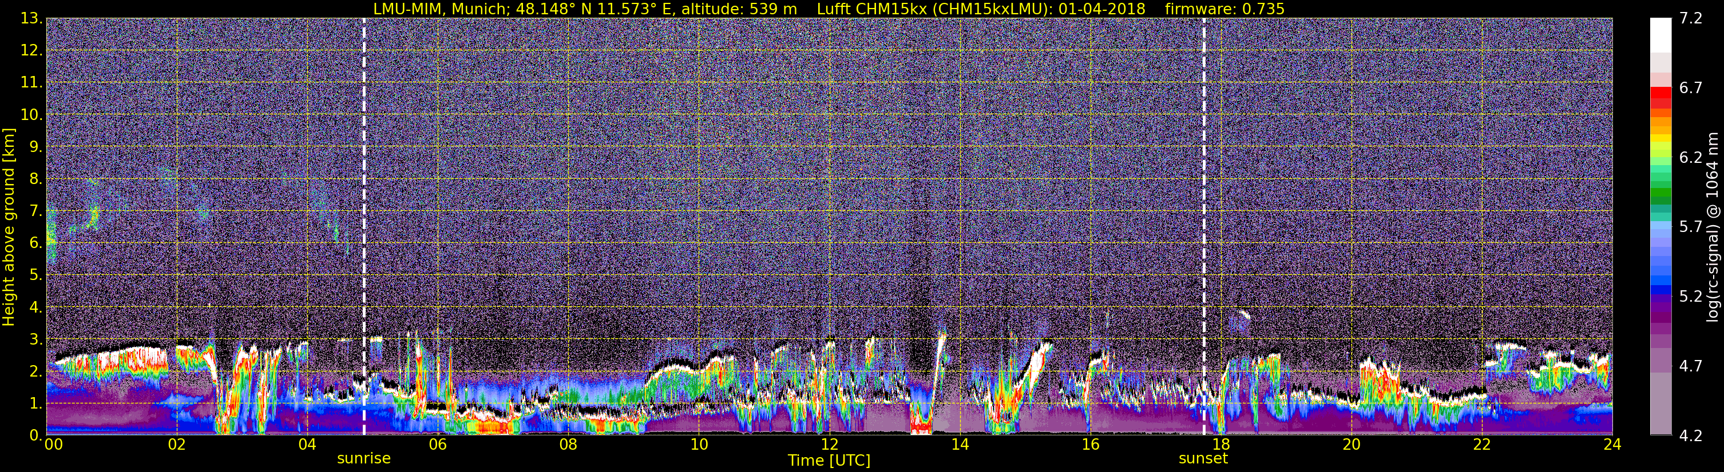The height and width of the screenshot is (472, 1724).
Task: Click the '02' time axis tick label
Action: click(x=177, y=445)
